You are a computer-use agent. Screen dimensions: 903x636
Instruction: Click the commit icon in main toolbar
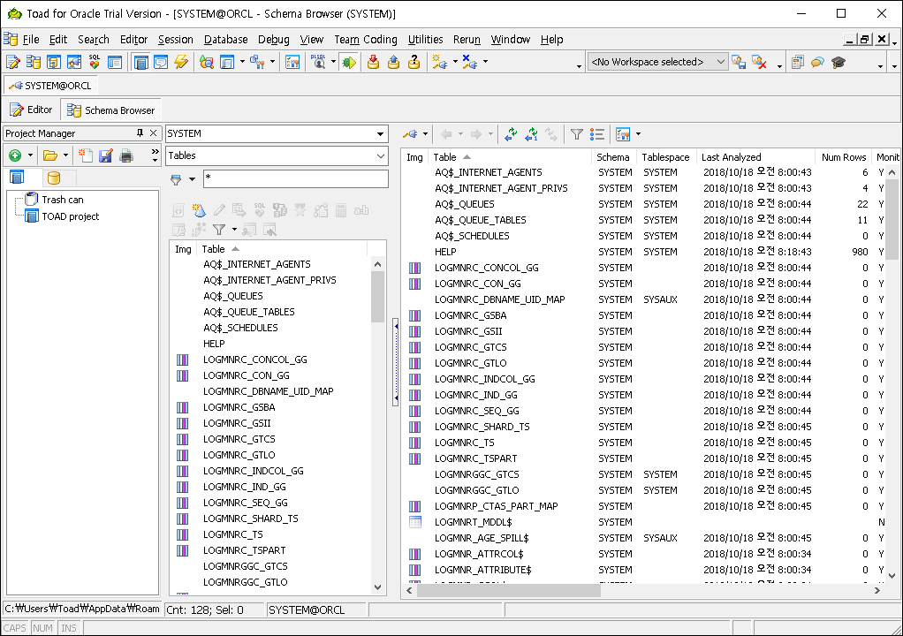(373, 62)
